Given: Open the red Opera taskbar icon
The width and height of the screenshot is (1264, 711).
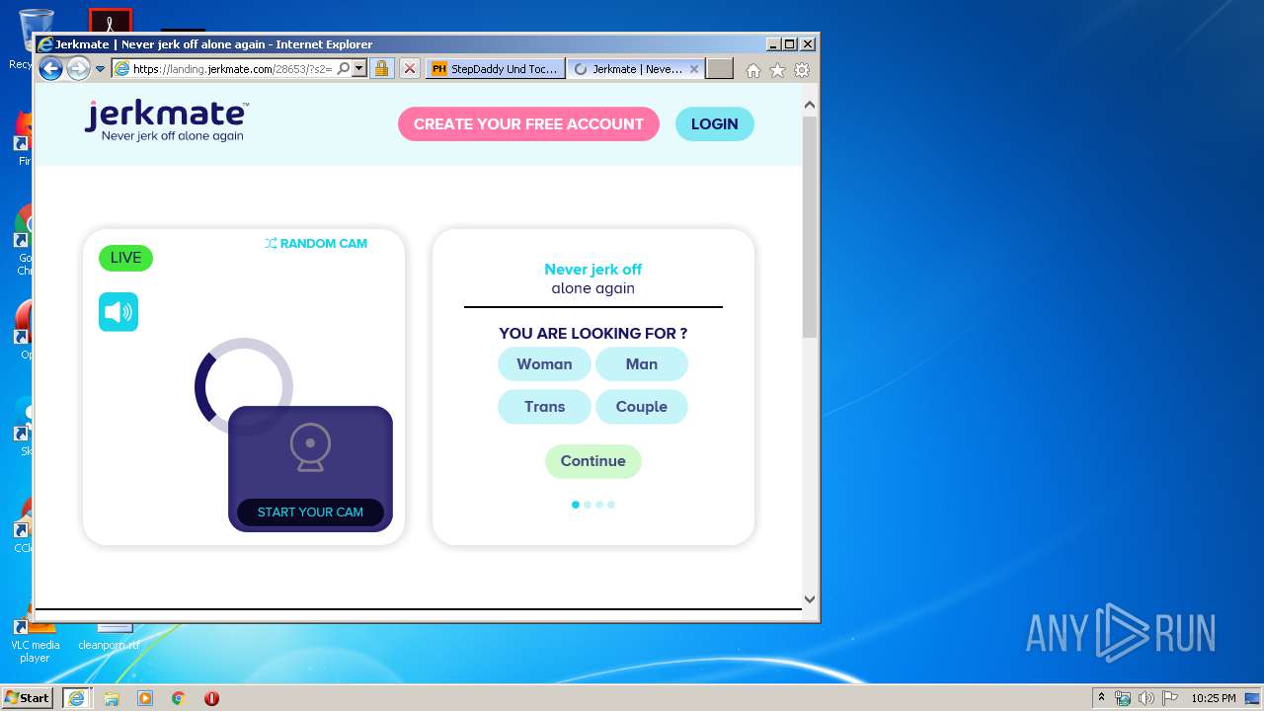Looking at the screenshot, I should click(x=211, y=698).
